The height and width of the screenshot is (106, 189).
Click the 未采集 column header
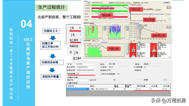166,86
